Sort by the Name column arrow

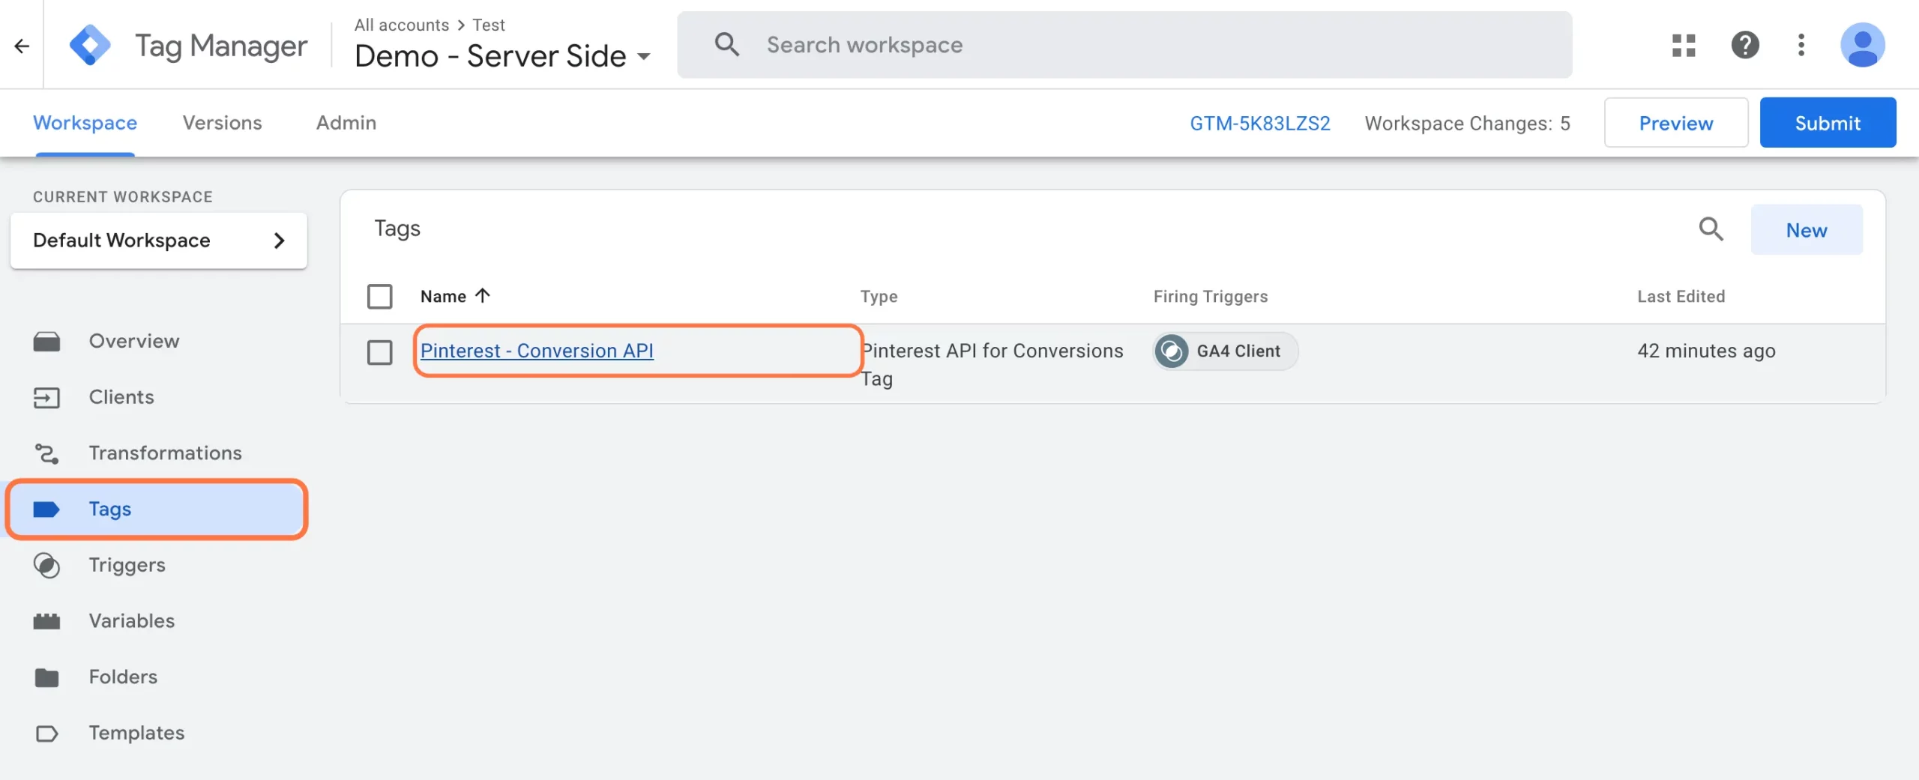(x=483, y=296)
